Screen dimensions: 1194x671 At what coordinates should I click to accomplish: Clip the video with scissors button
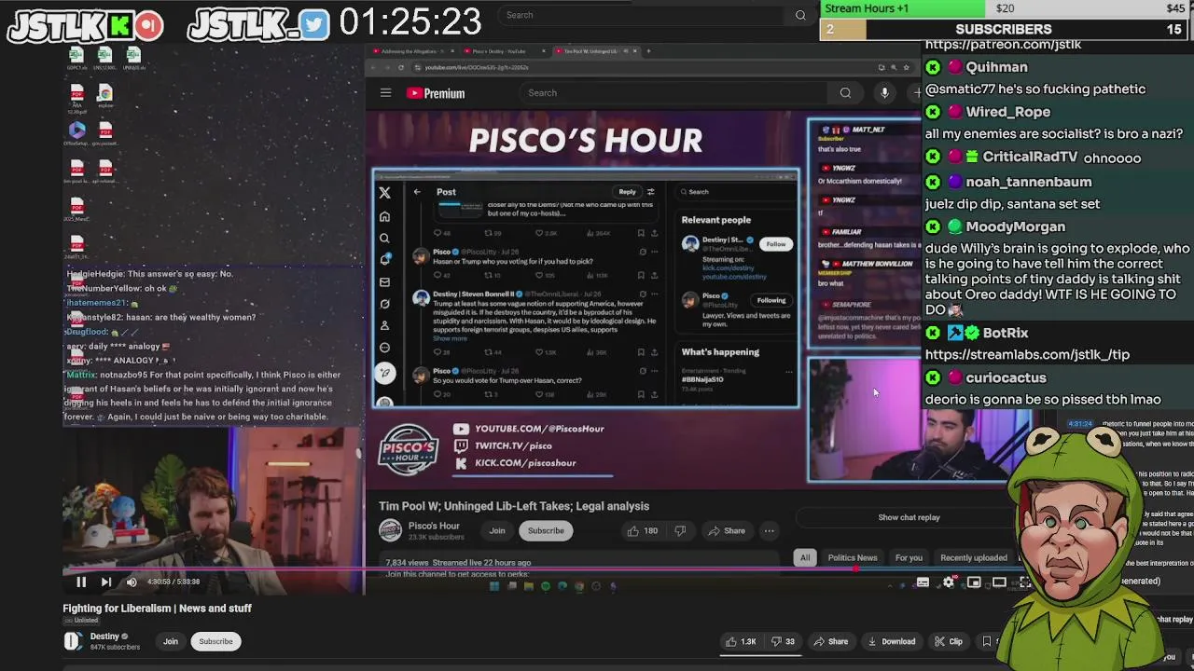tap(948, 641)
